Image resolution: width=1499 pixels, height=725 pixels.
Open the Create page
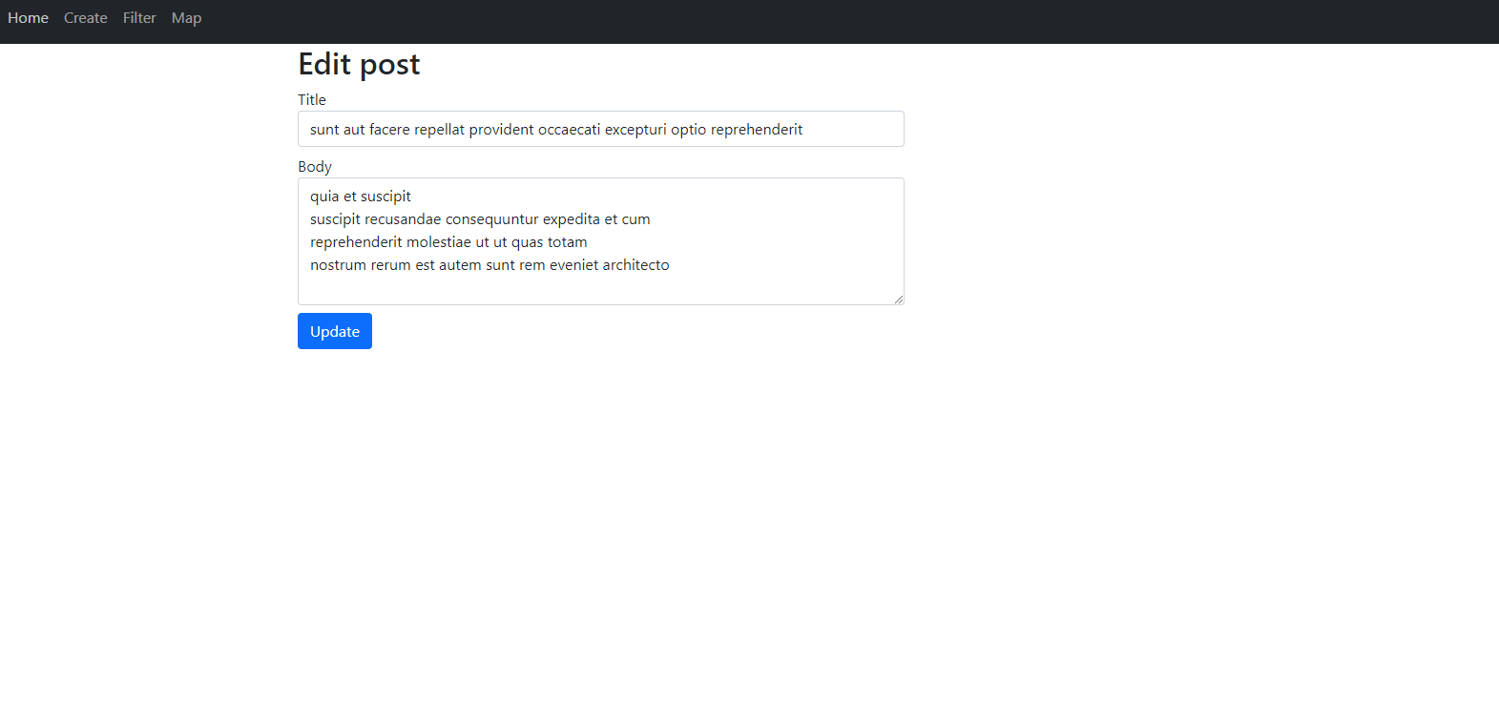(x=85, y=17)
